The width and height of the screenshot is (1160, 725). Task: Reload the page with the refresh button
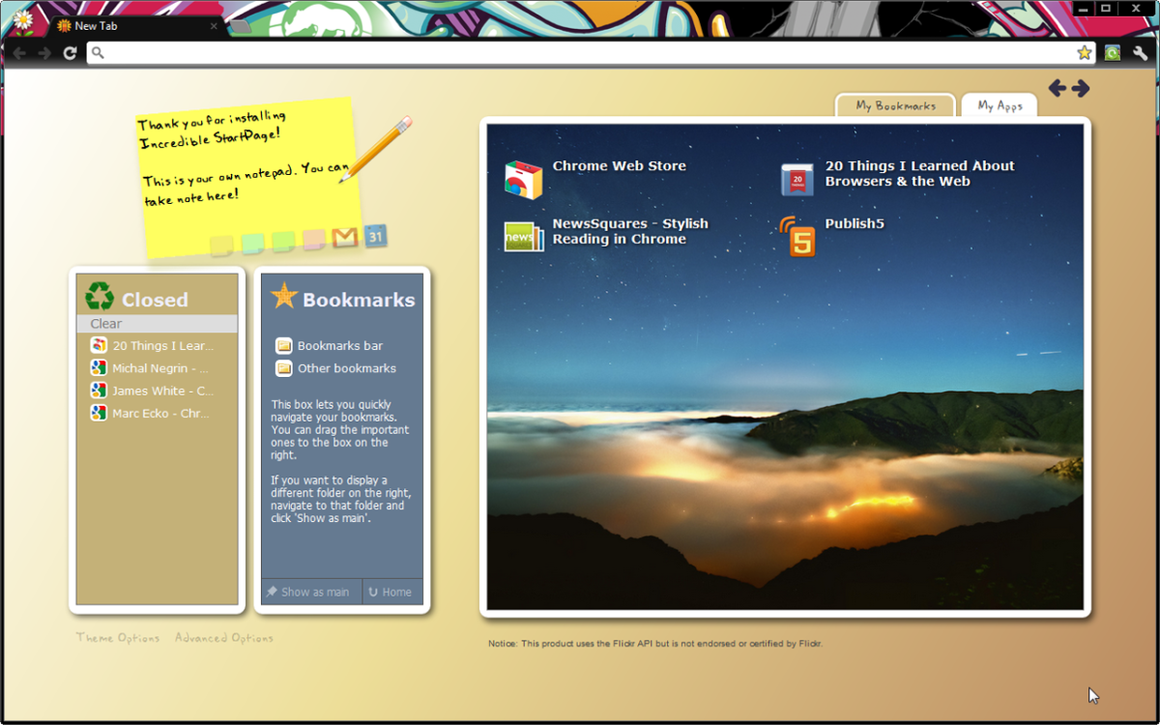pos(70,52)
